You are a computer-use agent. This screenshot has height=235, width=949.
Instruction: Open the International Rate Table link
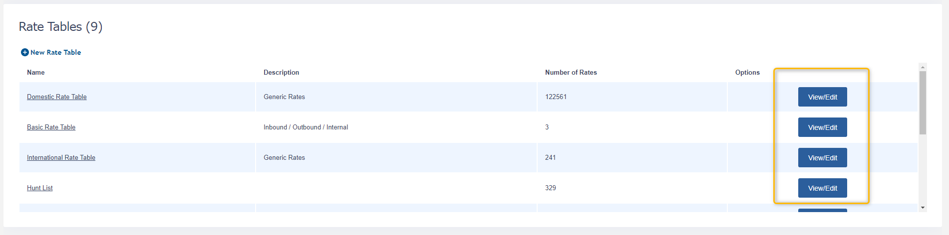pyautogui.click(x=61, y=158)
